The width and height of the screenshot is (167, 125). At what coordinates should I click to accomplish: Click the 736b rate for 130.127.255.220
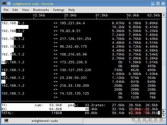click(118, 70)
